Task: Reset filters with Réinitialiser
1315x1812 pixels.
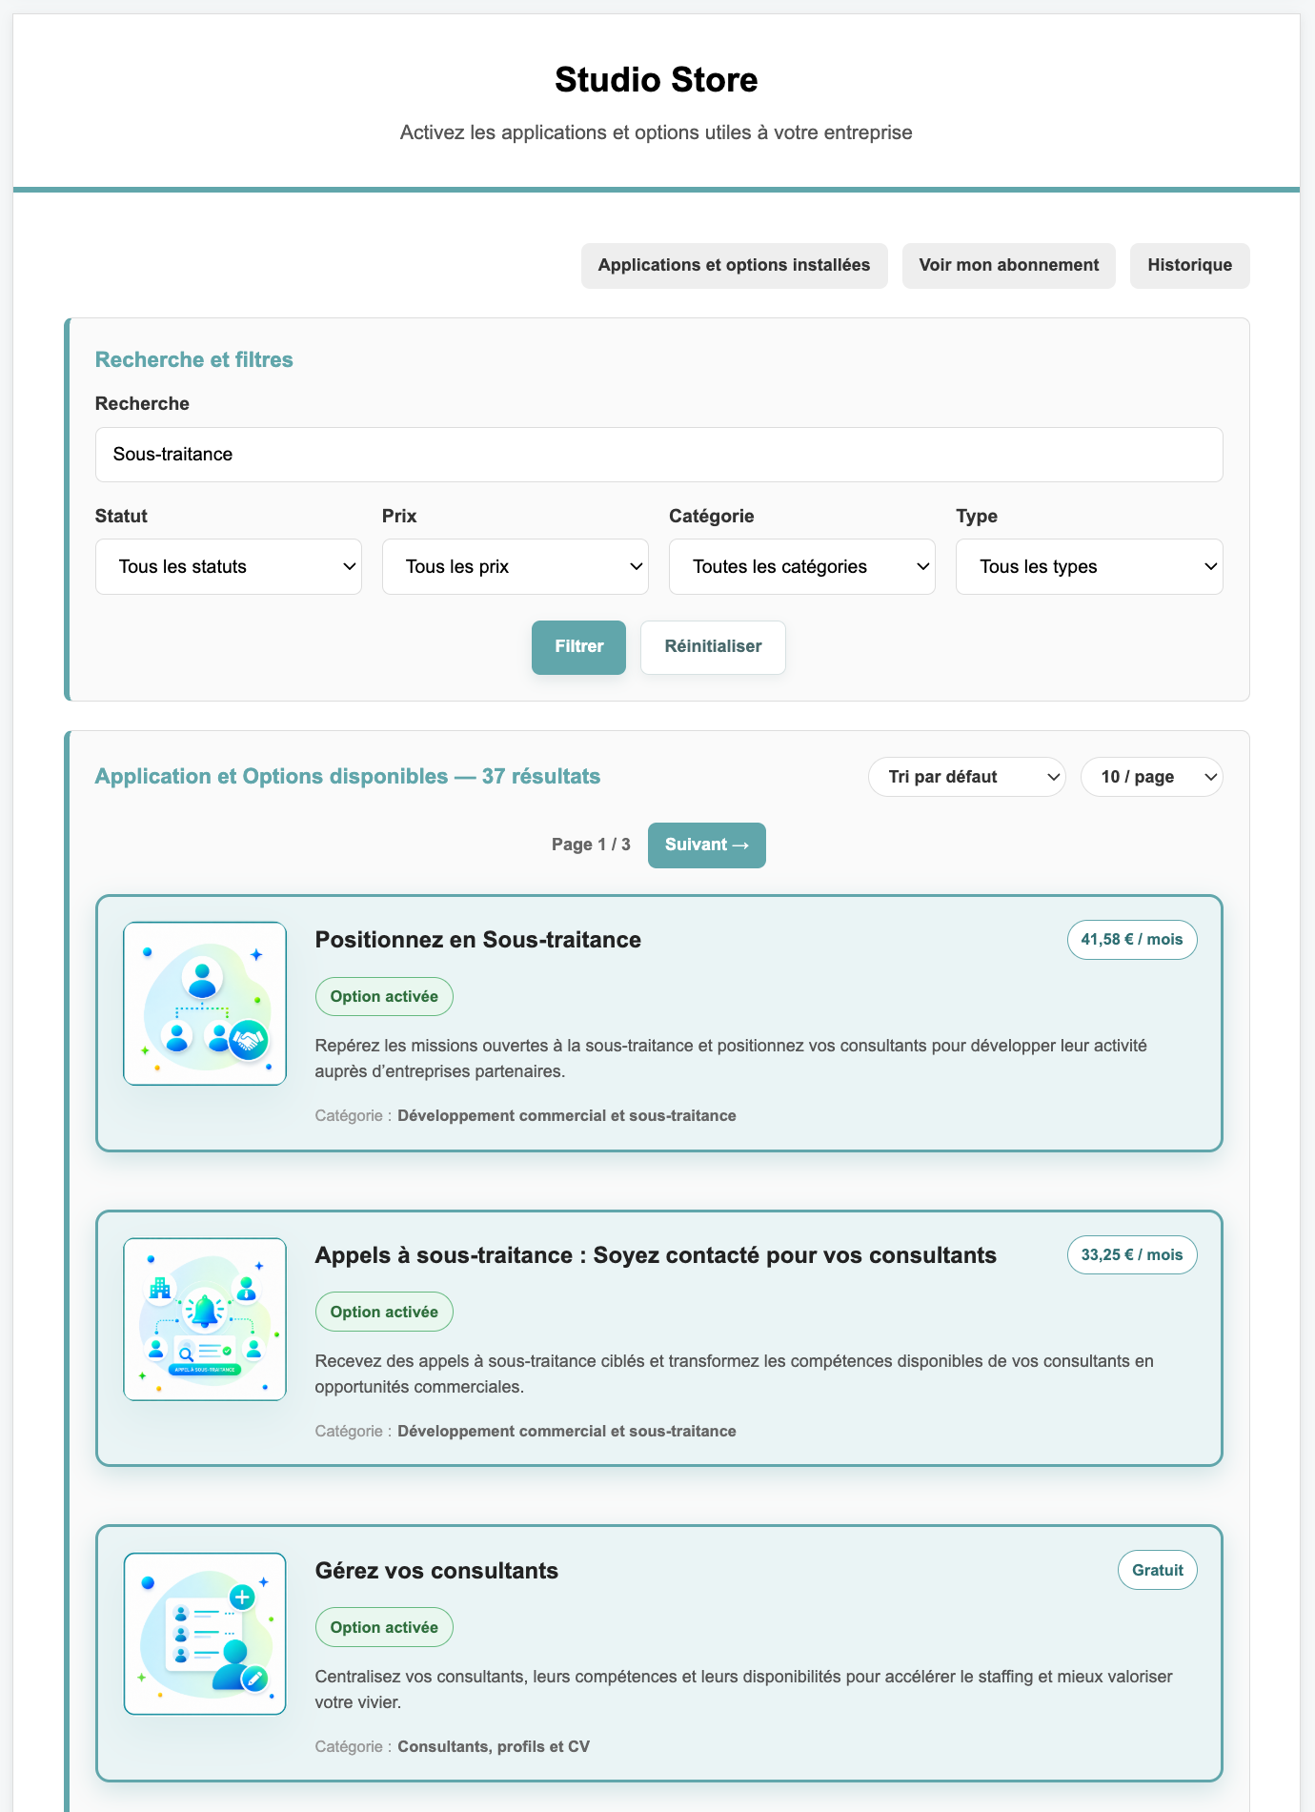Action: [x=713, y=647]
